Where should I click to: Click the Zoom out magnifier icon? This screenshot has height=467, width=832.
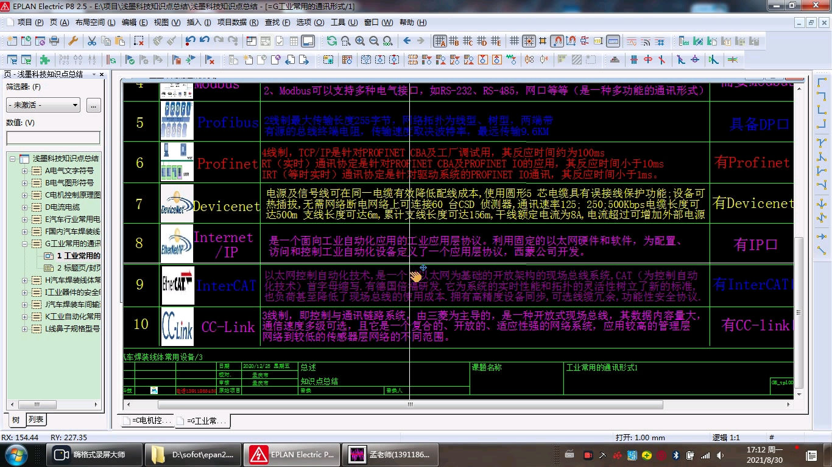tap(373, 41)
